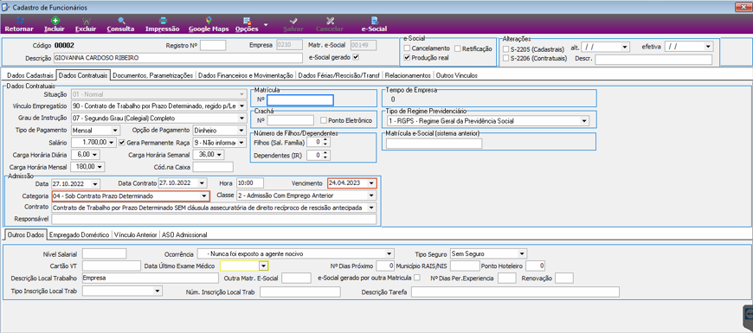Uncheck the Gera Permanente checkbox
The height and width of the screenshot is (333, 753).
[x=122, y=142]
